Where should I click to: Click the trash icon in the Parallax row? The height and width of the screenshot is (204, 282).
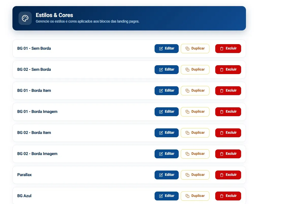[222, 175]
